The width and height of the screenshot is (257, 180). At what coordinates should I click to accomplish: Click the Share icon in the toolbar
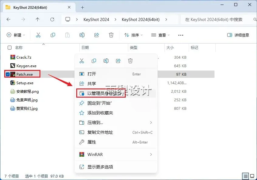point(97,35)
